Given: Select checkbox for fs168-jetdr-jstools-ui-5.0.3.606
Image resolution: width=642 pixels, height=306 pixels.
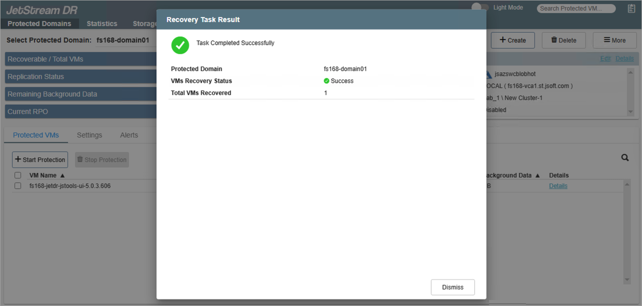Looking at the screenshot, I should 18,186.
